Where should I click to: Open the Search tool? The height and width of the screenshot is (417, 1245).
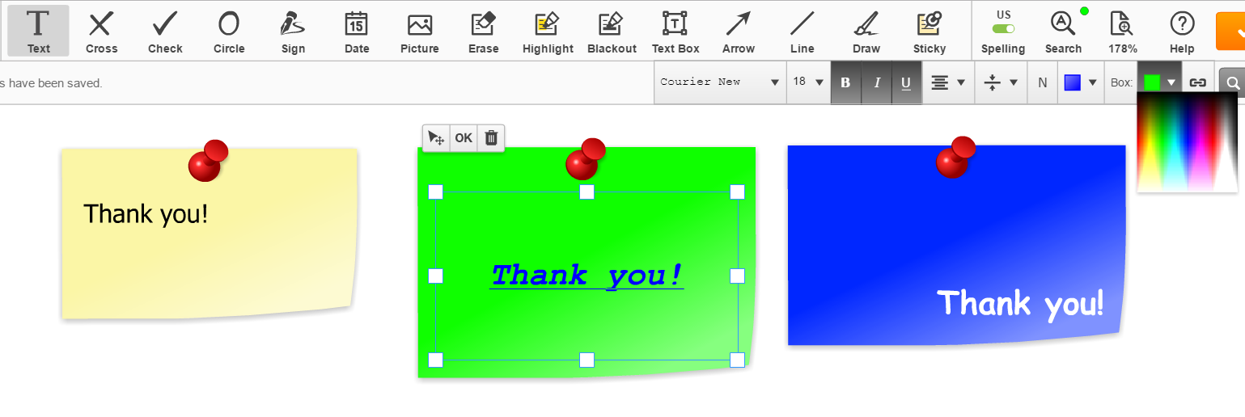pyautogui.click(x=1063, y=31)
